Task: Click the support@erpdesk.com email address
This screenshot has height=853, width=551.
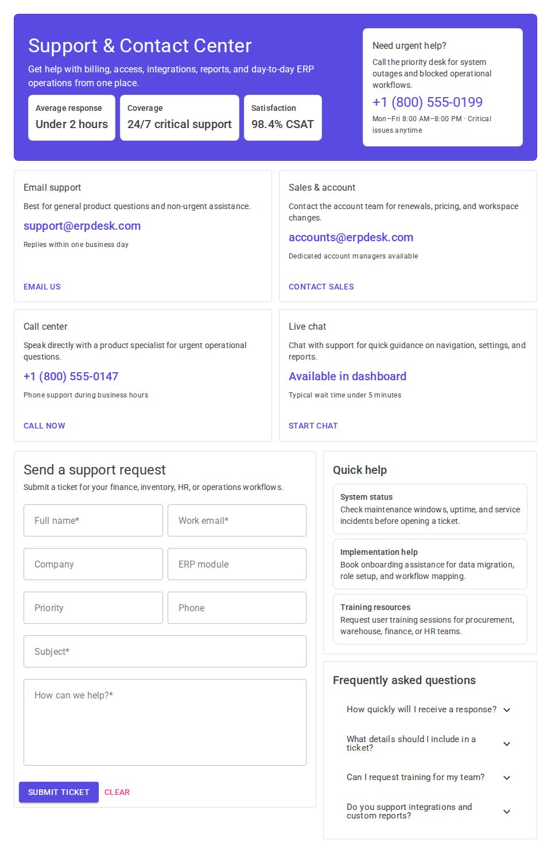Action: coord(82,226)
